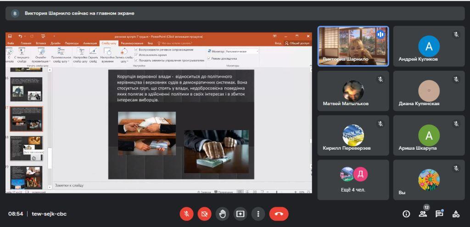This screenshot has height=227, width=470.
Task: Show the participants list
Action: coord(423,214)
